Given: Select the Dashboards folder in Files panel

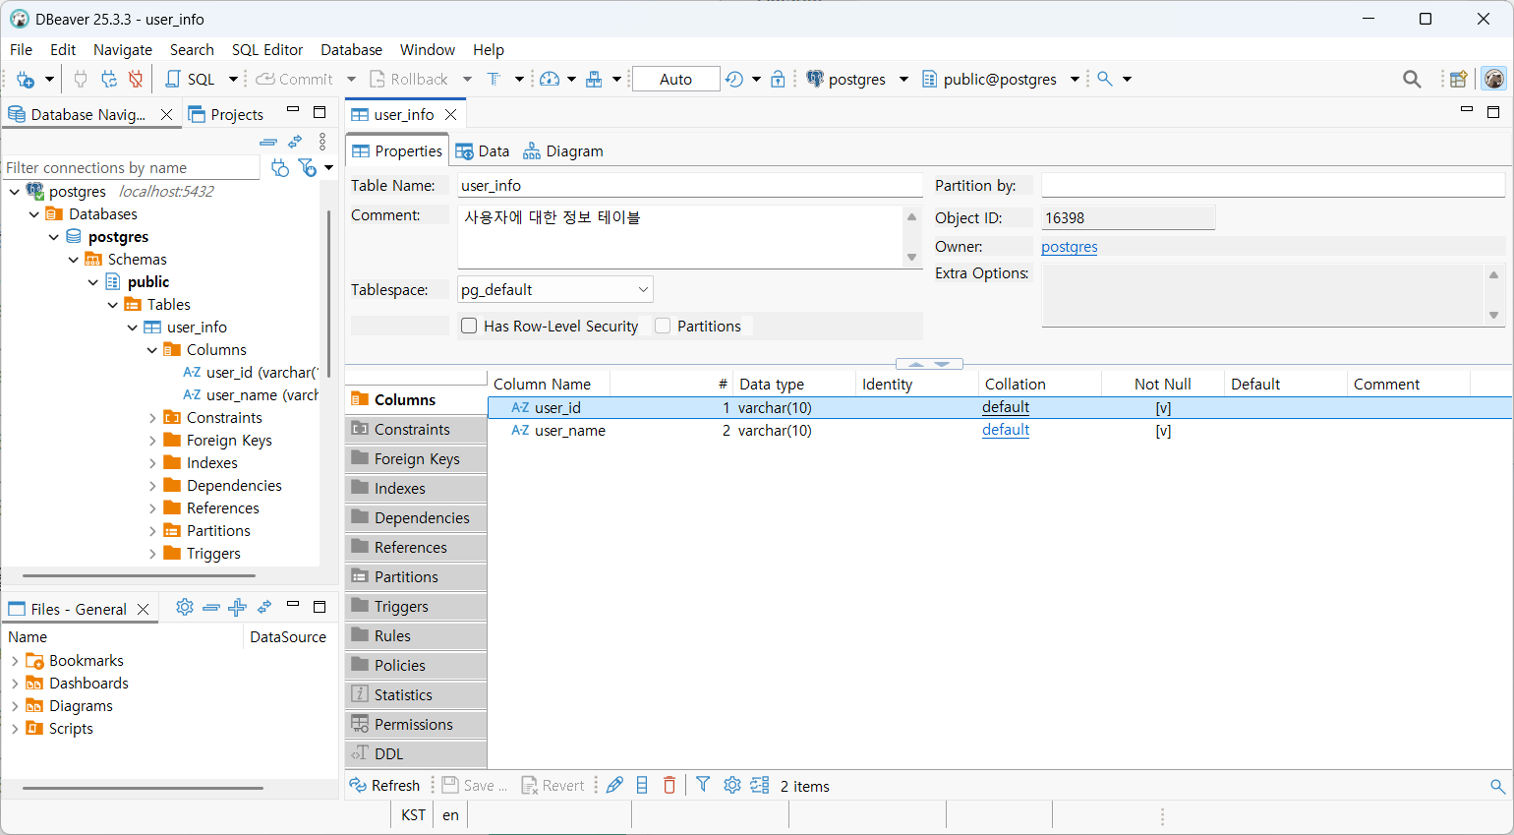Looking at the screenshot, I should 88,684.
